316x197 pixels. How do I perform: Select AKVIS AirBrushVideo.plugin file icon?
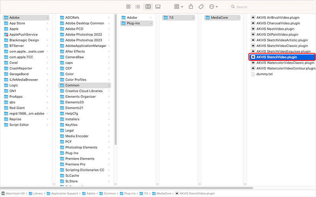coord(253,17)
